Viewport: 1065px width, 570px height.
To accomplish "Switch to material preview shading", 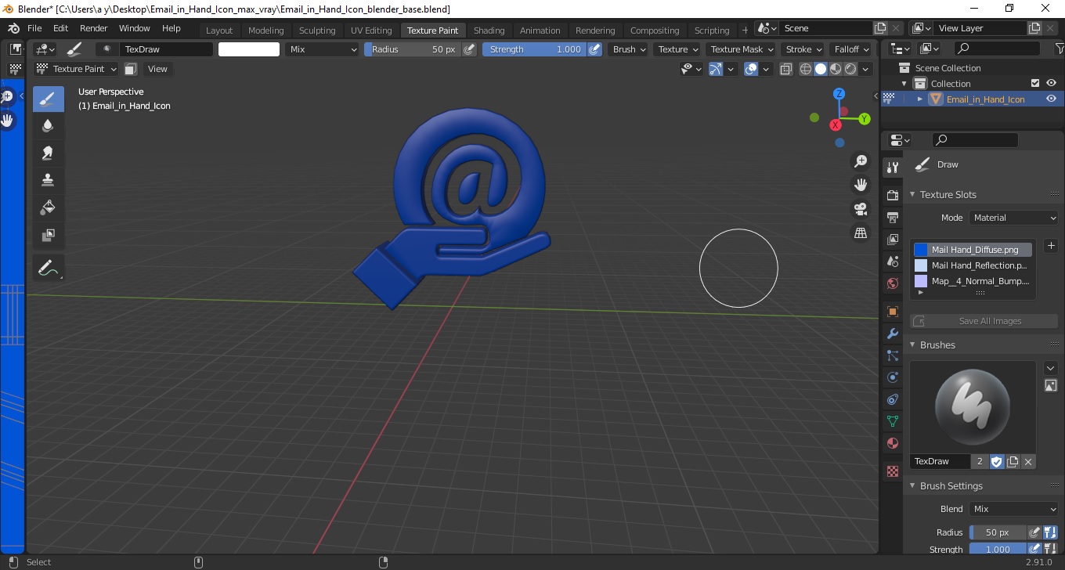I will click(836, 69).
